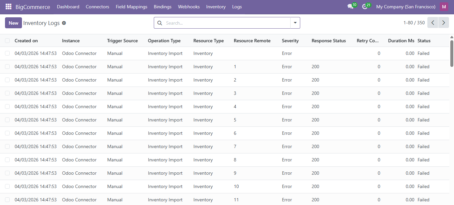Open the Dashboard menu item
The image size is (454, 205).
coord(68,7)
